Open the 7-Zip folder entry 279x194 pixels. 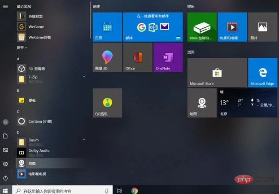[52, 79]
